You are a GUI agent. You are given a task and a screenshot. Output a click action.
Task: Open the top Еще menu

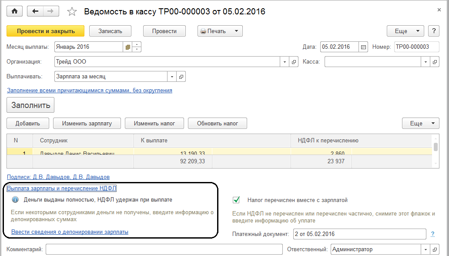405,31
